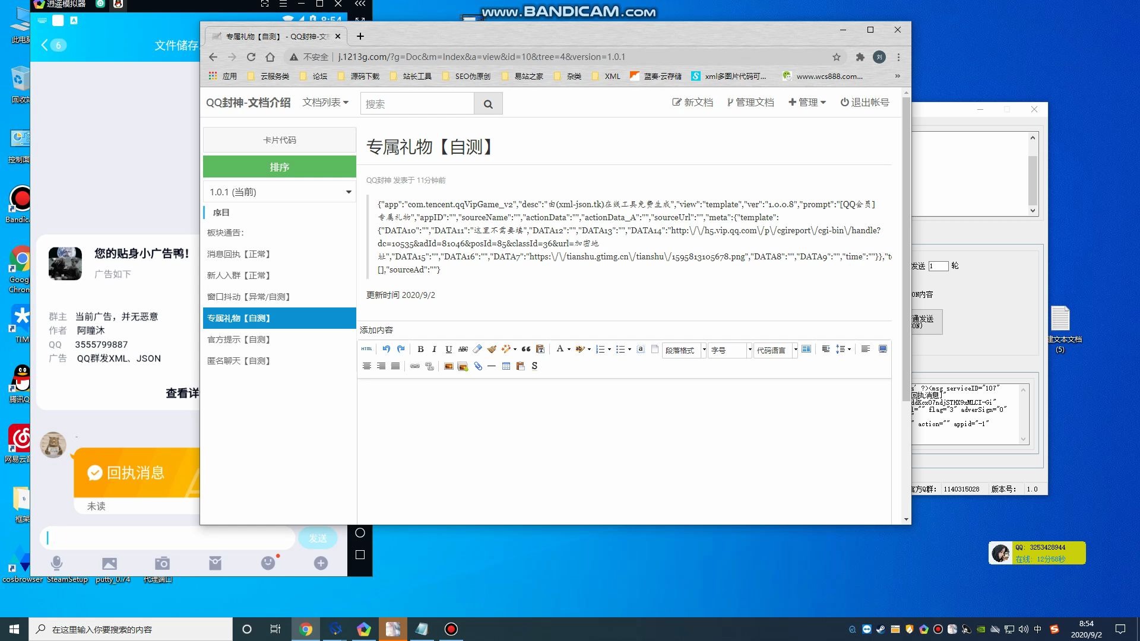Redo edit in editor toolbar
This screenshot has width=1140, height=641.
pos(401,349)
